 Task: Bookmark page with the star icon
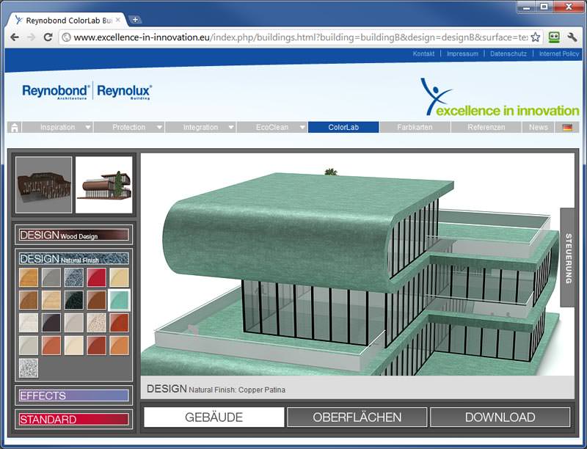(536, 37)
